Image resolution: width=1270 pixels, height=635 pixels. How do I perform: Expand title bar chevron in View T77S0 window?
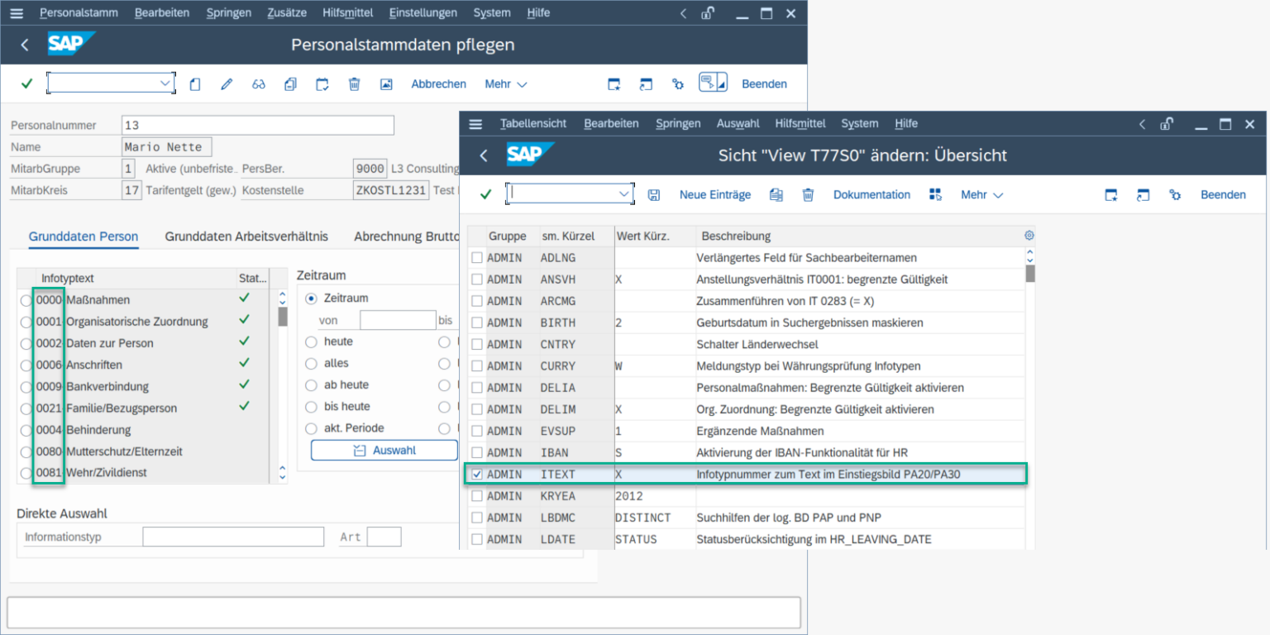1142,124
